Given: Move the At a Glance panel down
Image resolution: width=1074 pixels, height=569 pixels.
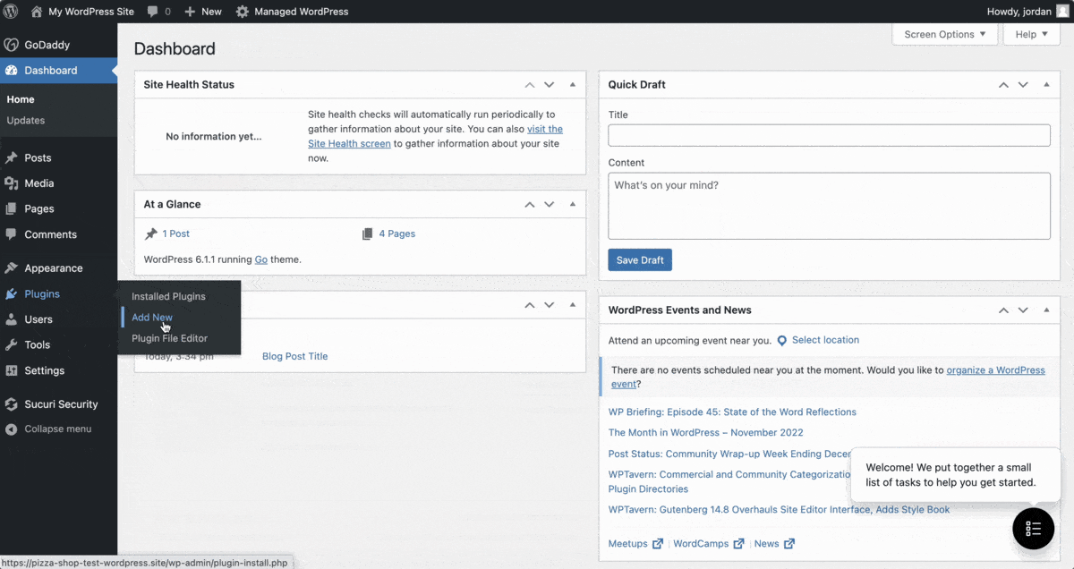Looking at the screenshot, I should click(x=550, y=205).
